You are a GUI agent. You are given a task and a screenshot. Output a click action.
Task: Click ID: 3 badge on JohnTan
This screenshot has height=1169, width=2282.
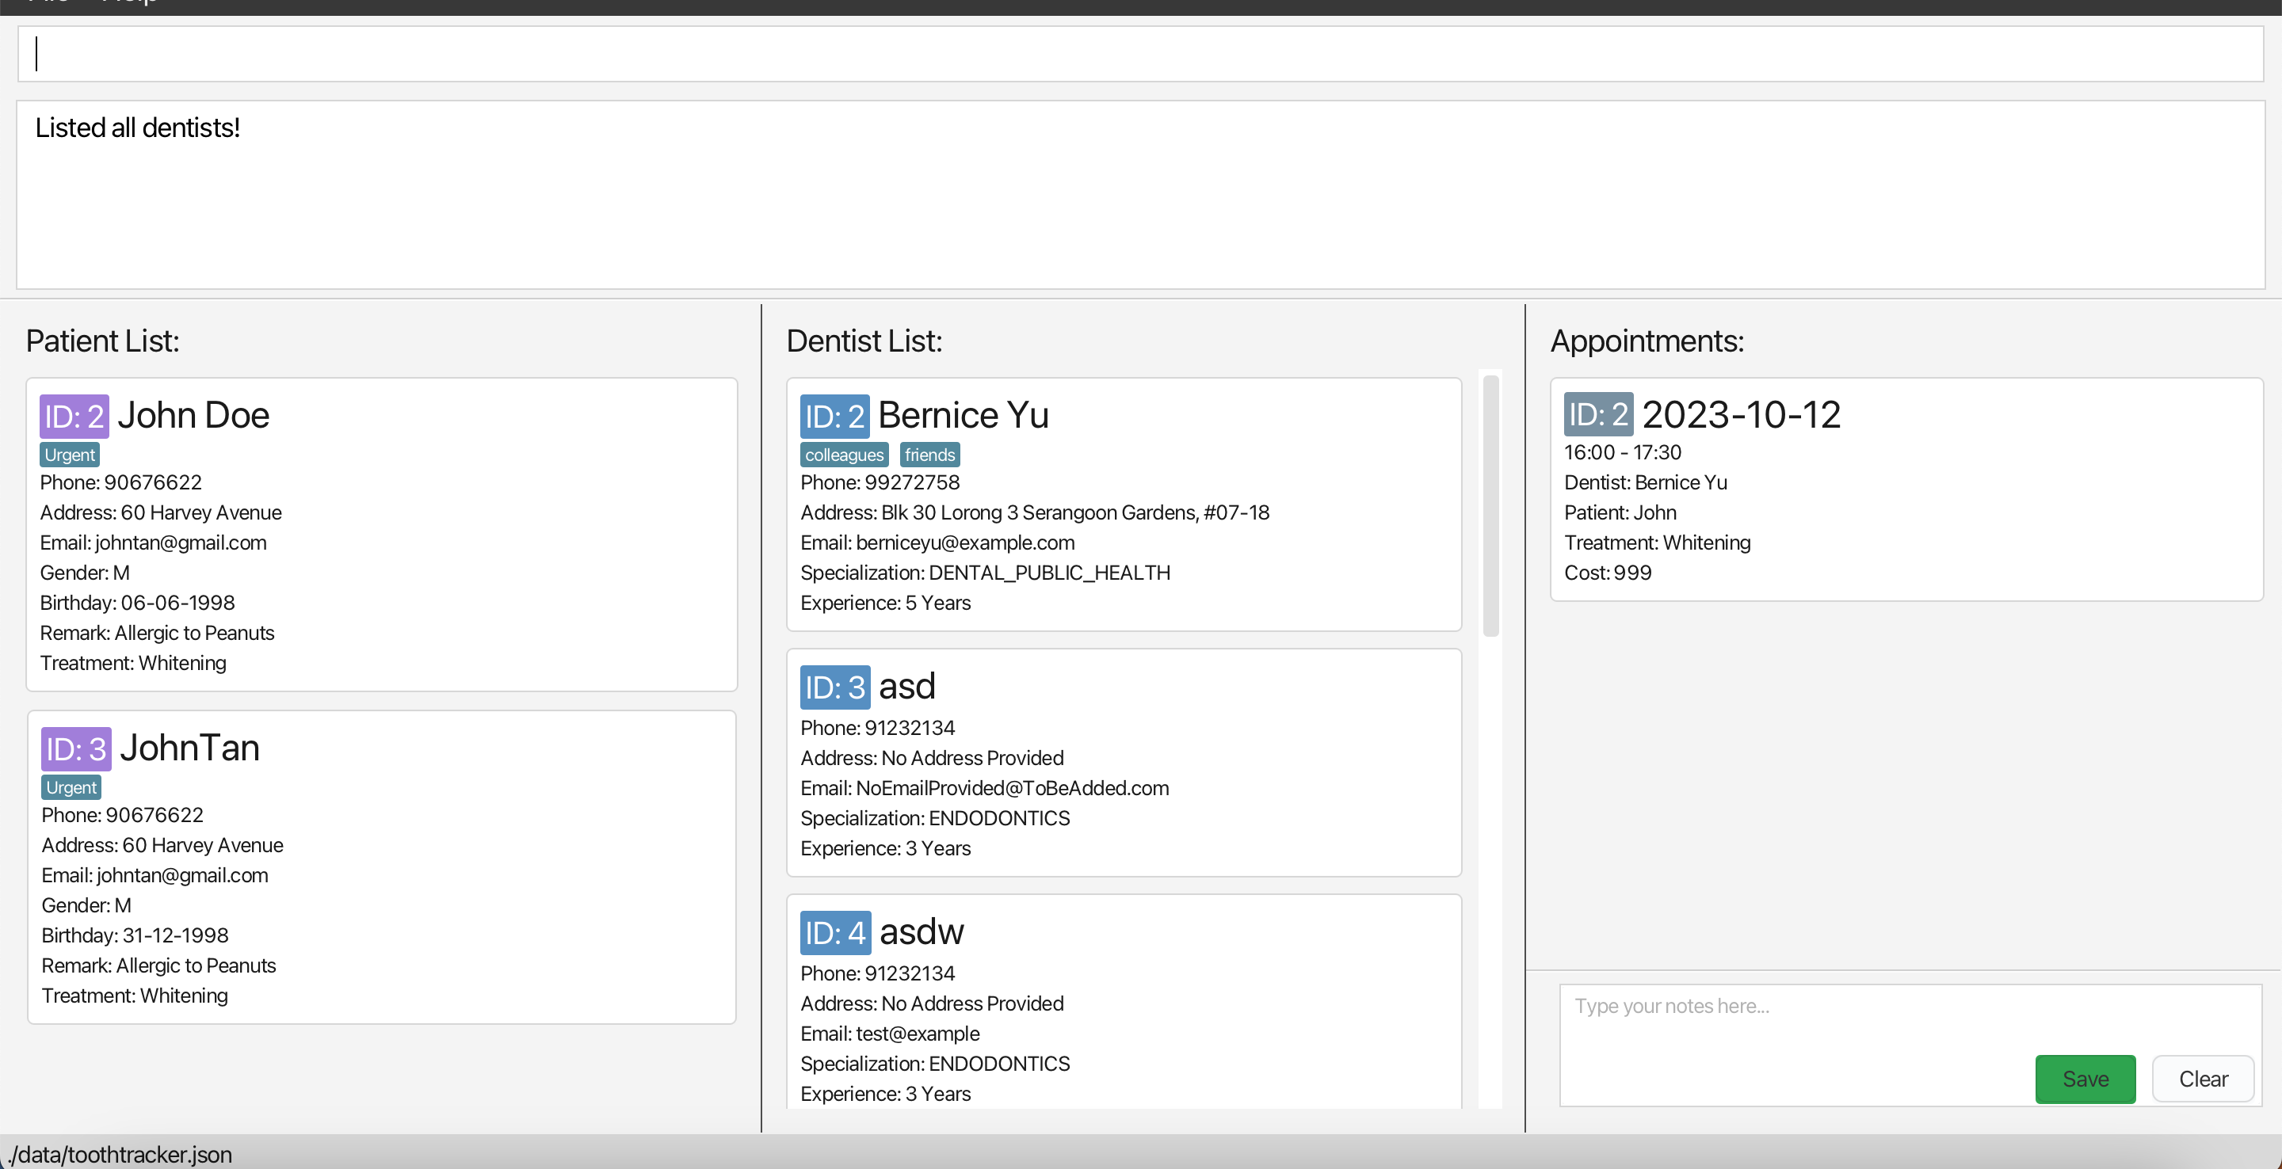[76, 749]
